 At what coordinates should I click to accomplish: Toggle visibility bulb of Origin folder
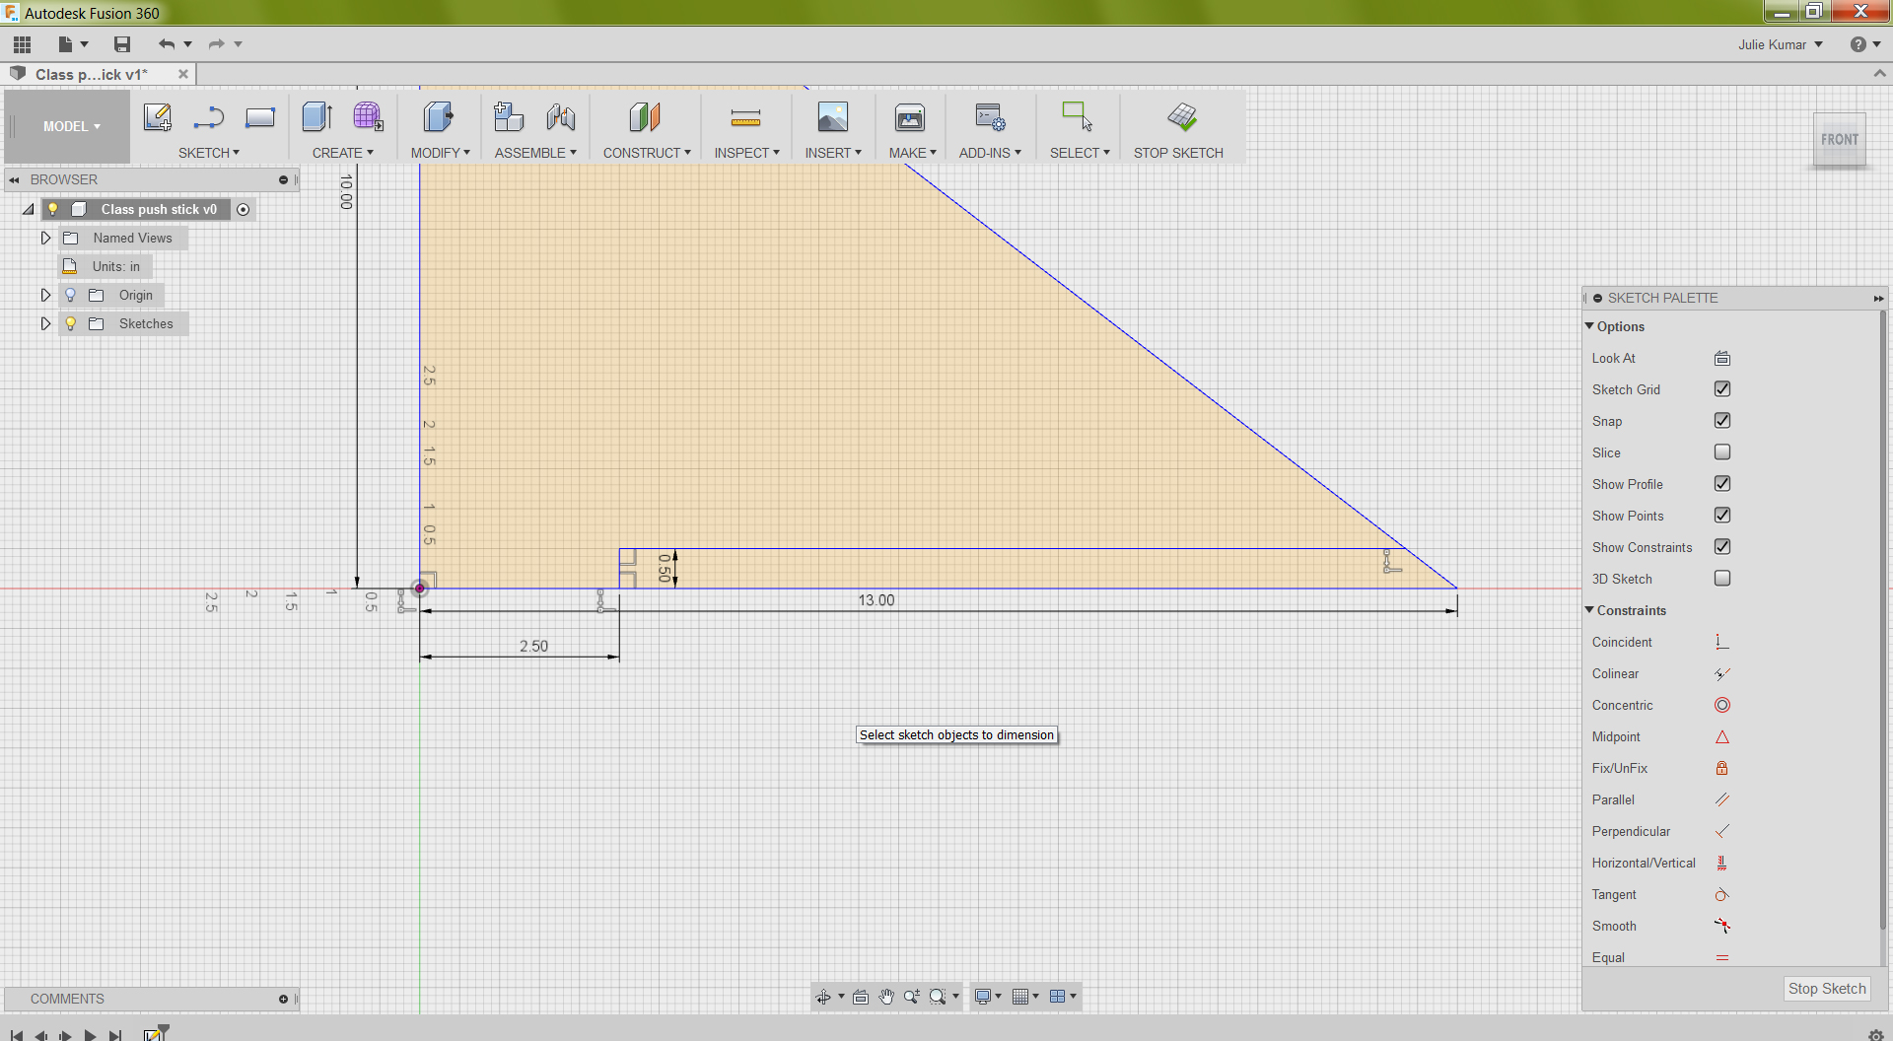[x=71, y=295]
